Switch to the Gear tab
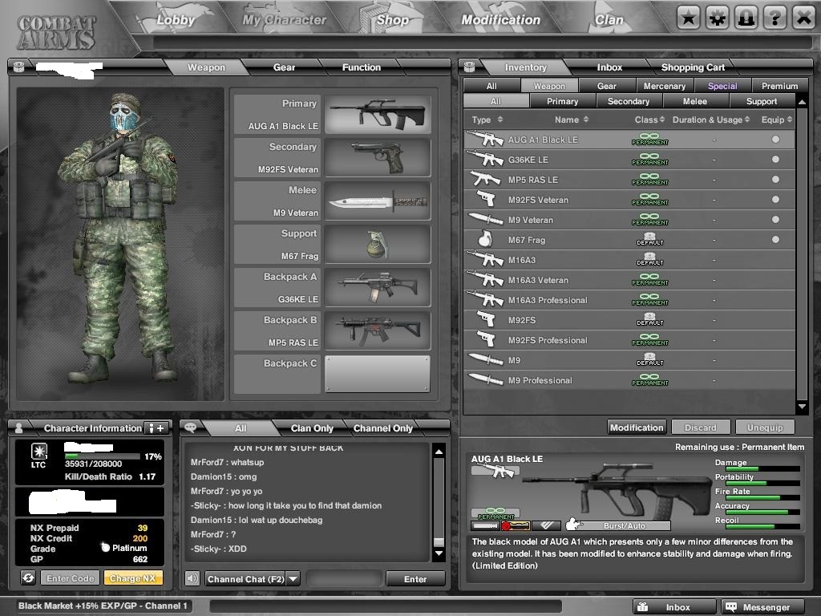This screenshot has height=616, width=821. point(284,67)
